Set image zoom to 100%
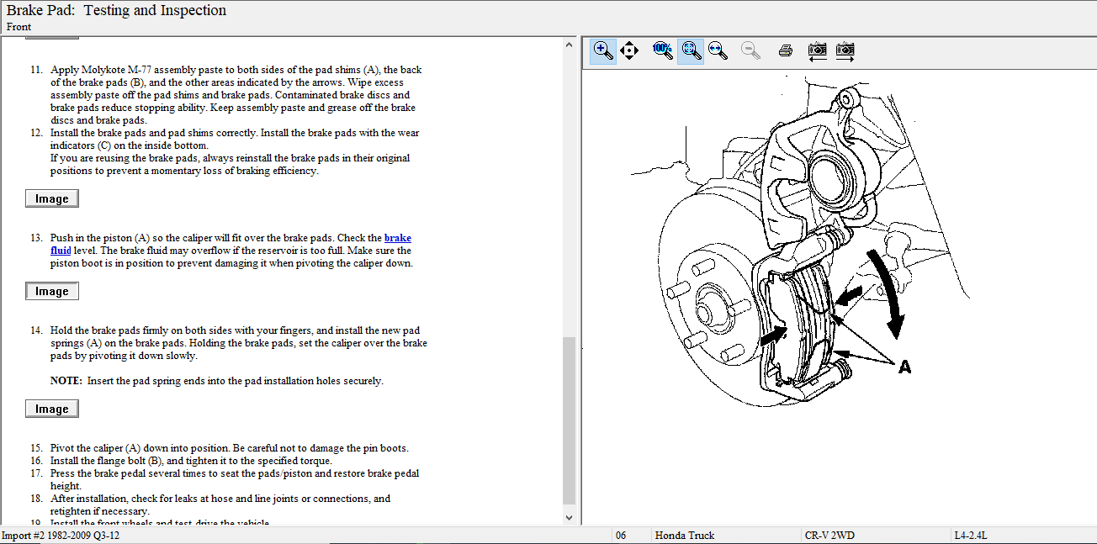Screen dimensions: 1097x544 (663, 50)
